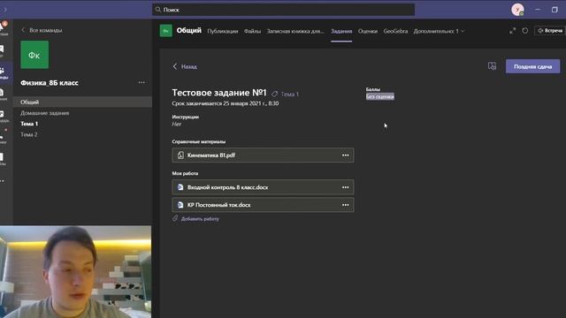Click the Тема 1 tag next to title

(x=290, y=95)
